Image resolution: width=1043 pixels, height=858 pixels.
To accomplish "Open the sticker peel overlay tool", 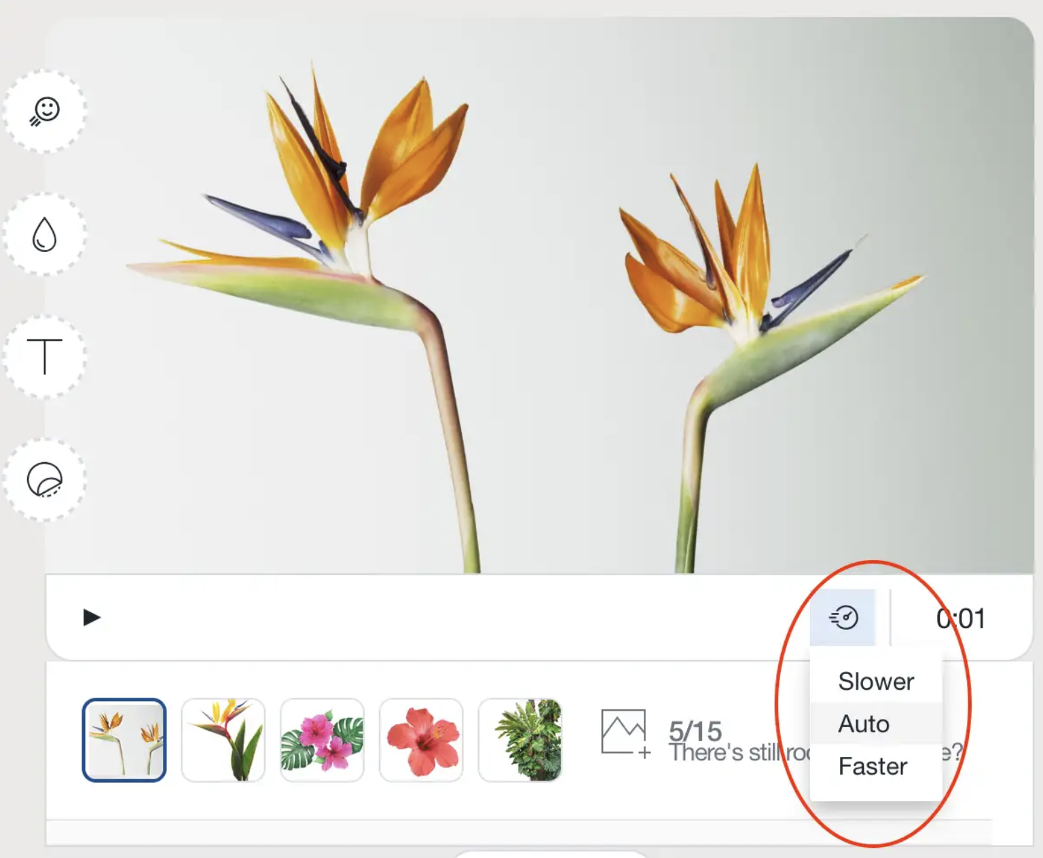I will (x=45, y=480).
